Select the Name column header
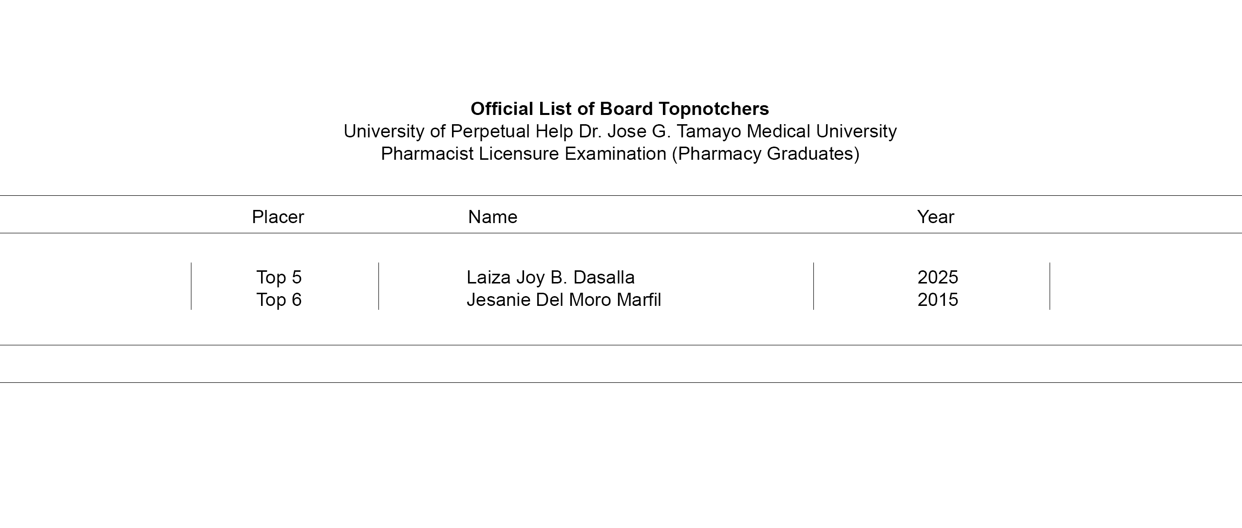1242x528 pixels. 492,217
